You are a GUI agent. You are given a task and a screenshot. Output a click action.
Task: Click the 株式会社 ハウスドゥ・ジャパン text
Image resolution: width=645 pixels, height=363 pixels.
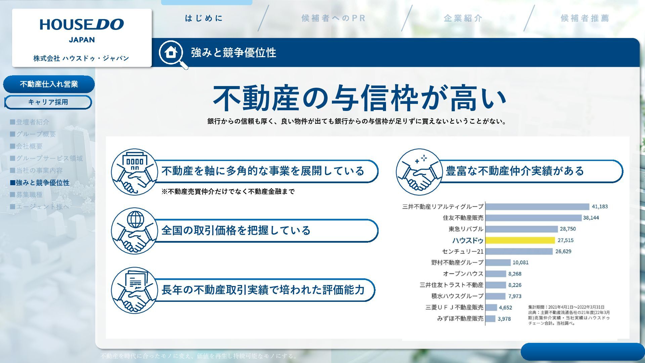click(81, 58)
